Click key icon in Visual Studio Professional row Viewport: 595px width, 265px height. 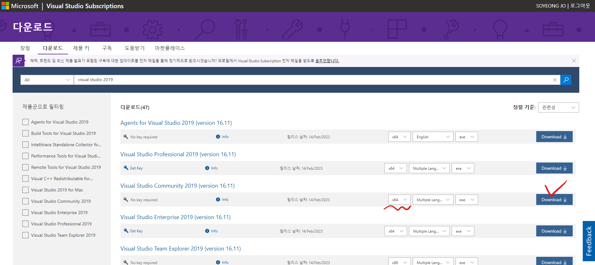tap(126, 168)
